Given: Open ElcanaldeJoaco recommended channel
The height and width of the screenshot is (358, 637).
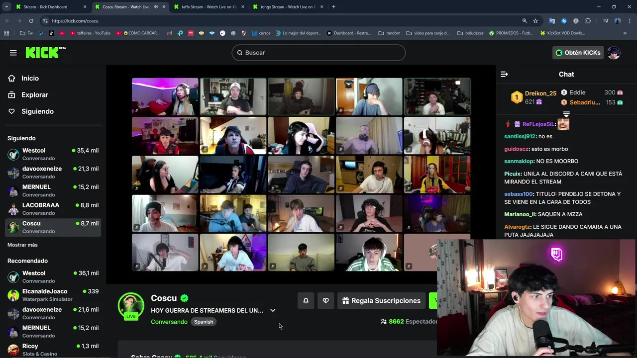Looking at the screenshot, I should (x=53, y=295).
